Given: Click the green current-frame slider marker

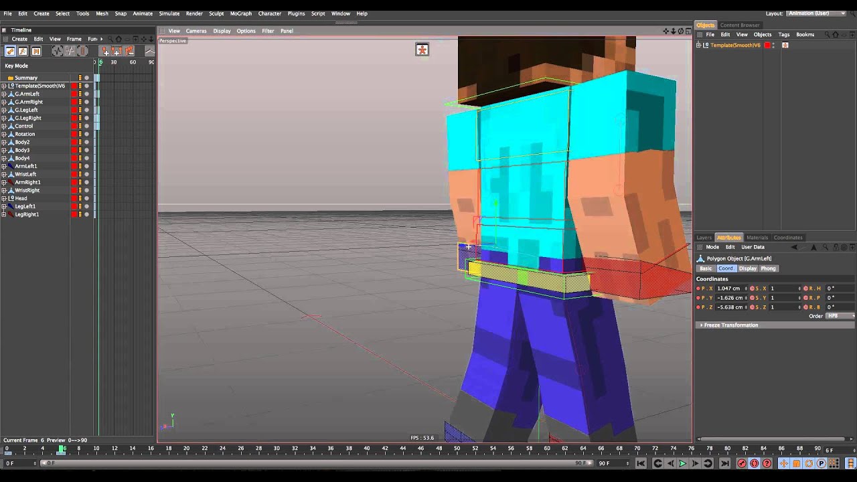Looking at the screenshot, I should 62,450.
